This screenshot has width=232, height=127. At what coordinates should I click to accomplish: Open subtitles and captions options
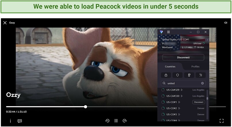pyautogui.click(x=20, y=121)
